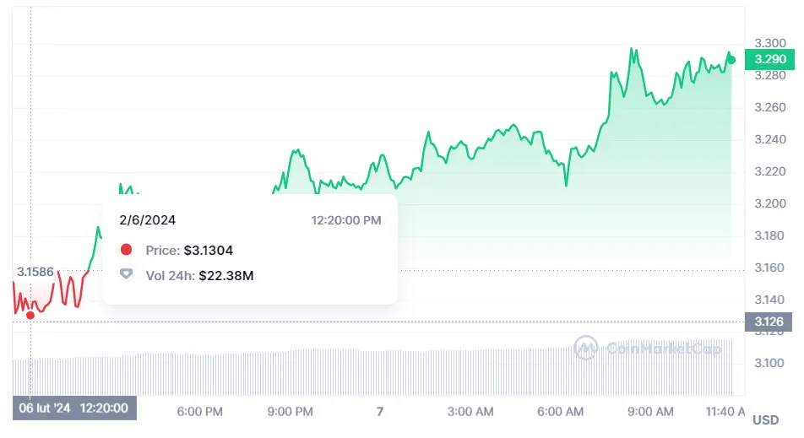
Task: Click the green 3.290 current price tag
Action: coord(769,59)
